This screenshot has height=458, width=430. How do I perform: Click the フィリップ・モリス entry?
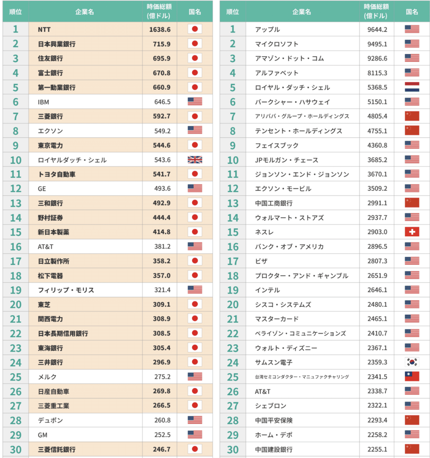[x=66, y=290]
